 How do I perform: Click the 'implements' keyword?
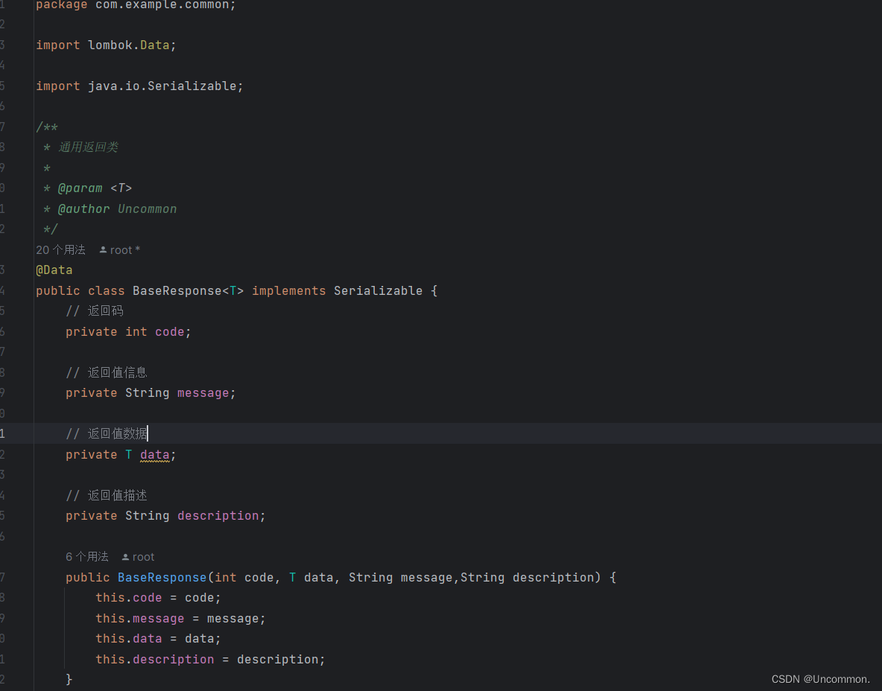click(x=288, y=290)
